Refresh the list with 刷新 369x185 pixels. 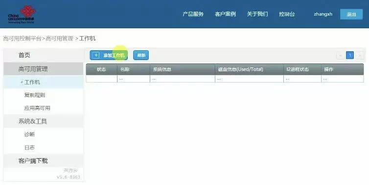click(141, 55)
